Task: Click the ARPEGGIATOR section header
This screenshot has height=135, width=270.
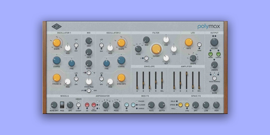Action: pos(102,96)
